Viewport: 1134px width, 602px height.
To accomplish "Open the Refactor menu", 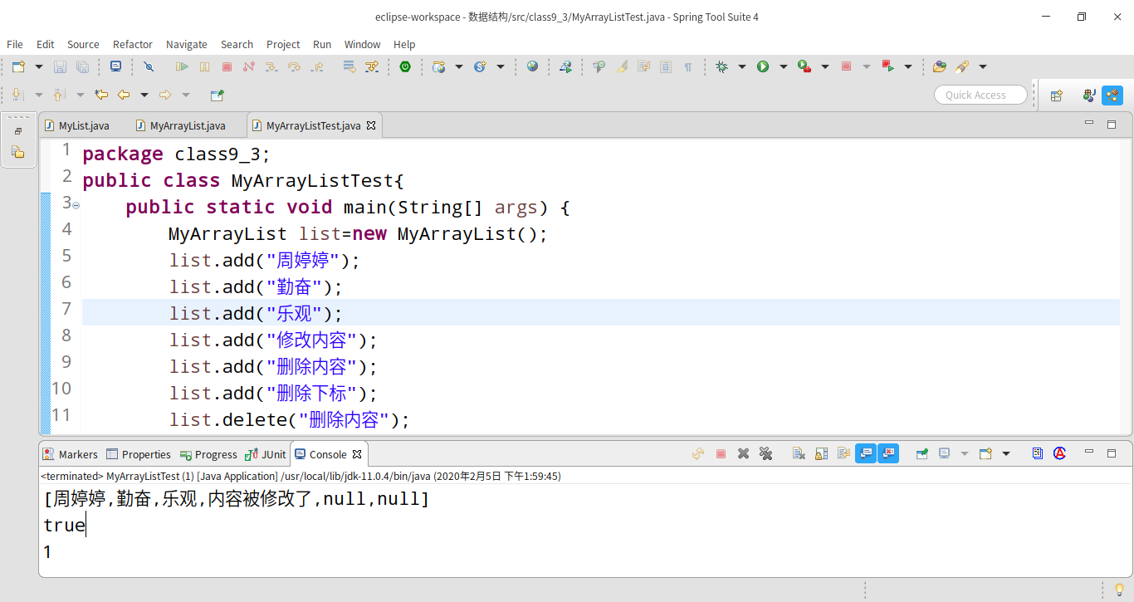I will tap(133, 44).
